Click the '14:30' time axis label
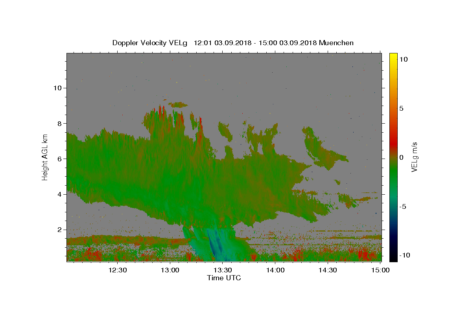The width and height of the screenshot is (472, 314). pos(328,270)
